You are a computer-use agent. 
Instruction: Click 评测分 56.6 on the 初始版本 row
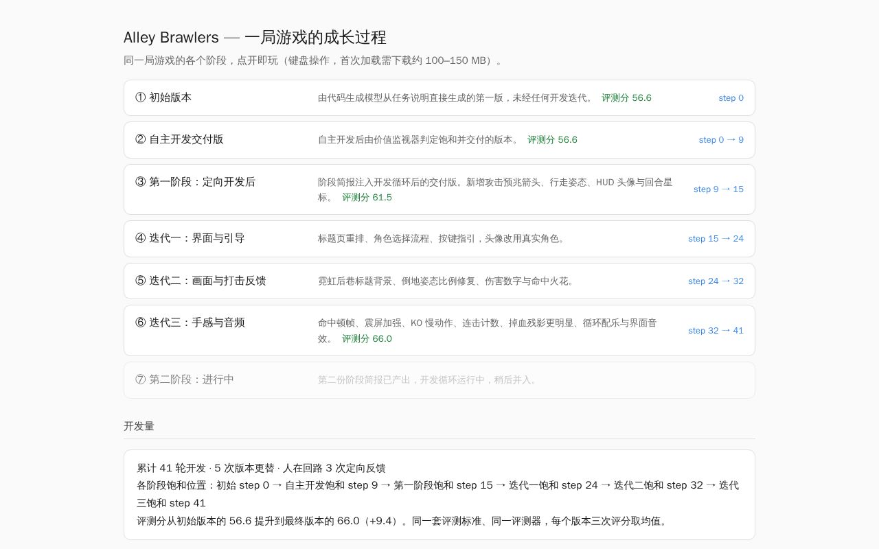click(626, 98)
